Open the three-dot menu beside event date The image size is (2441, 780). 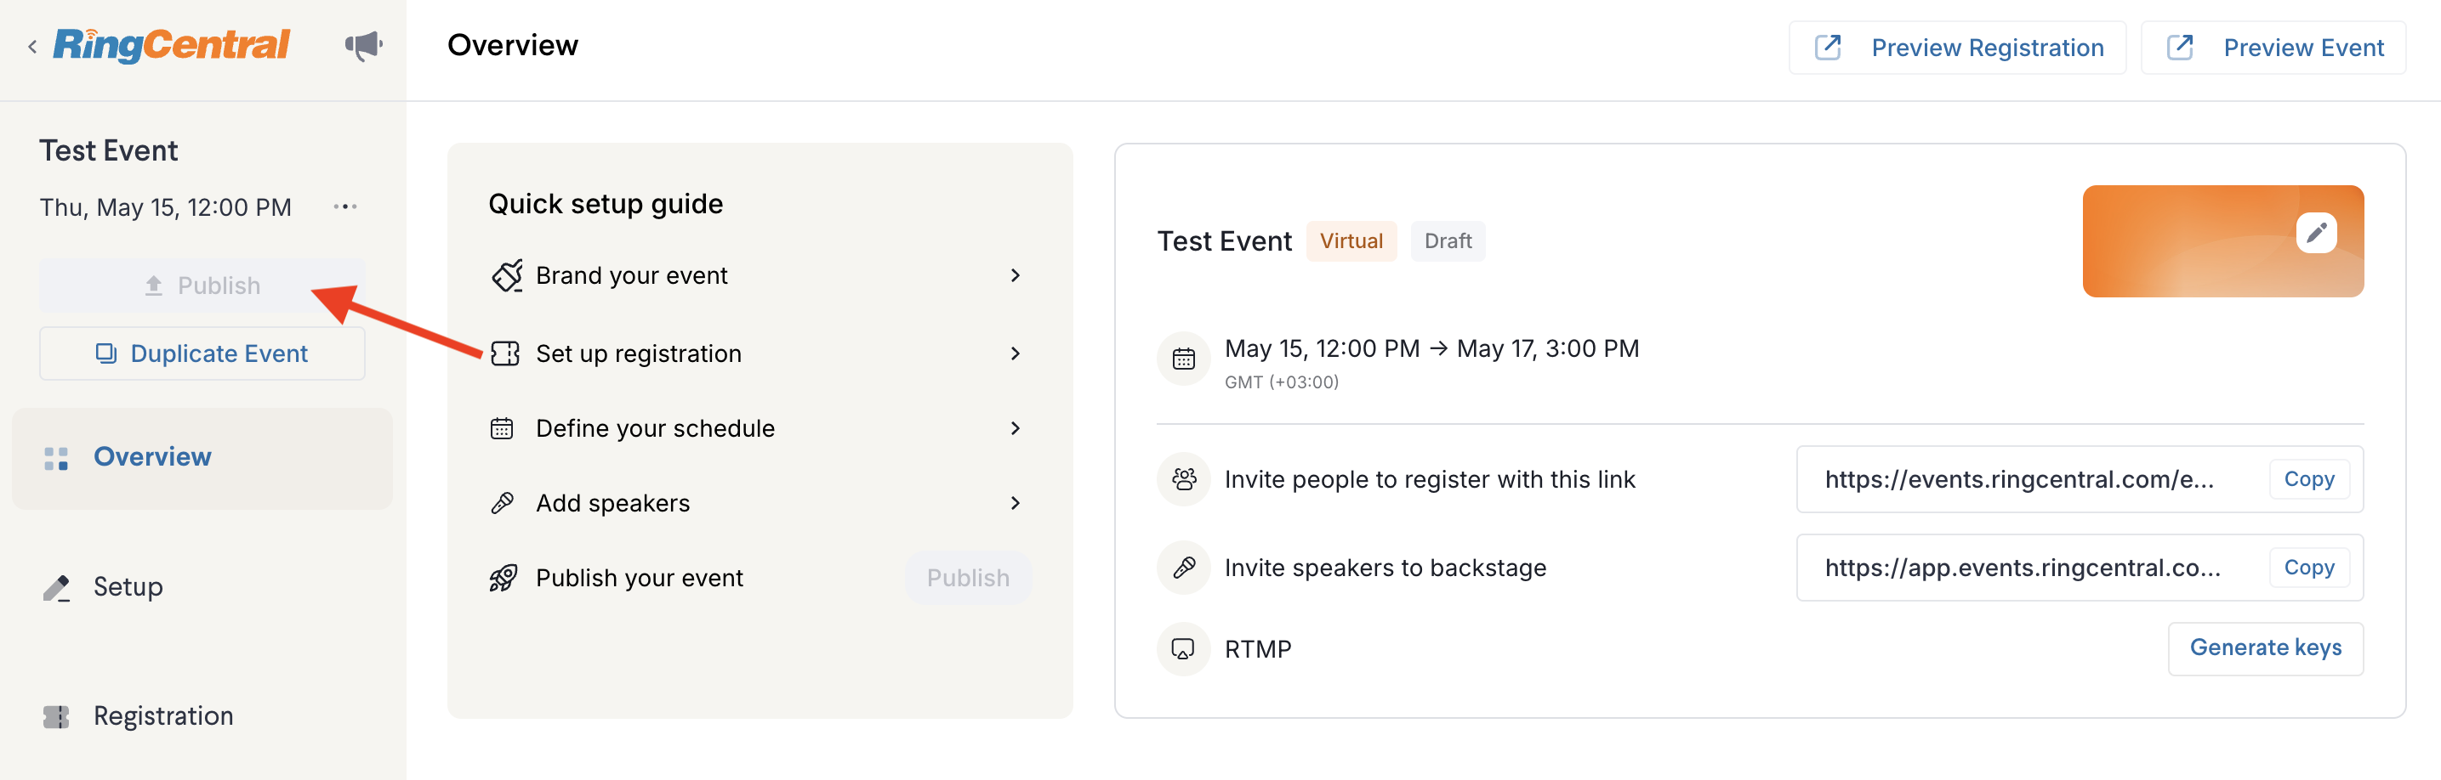point(345,206)
